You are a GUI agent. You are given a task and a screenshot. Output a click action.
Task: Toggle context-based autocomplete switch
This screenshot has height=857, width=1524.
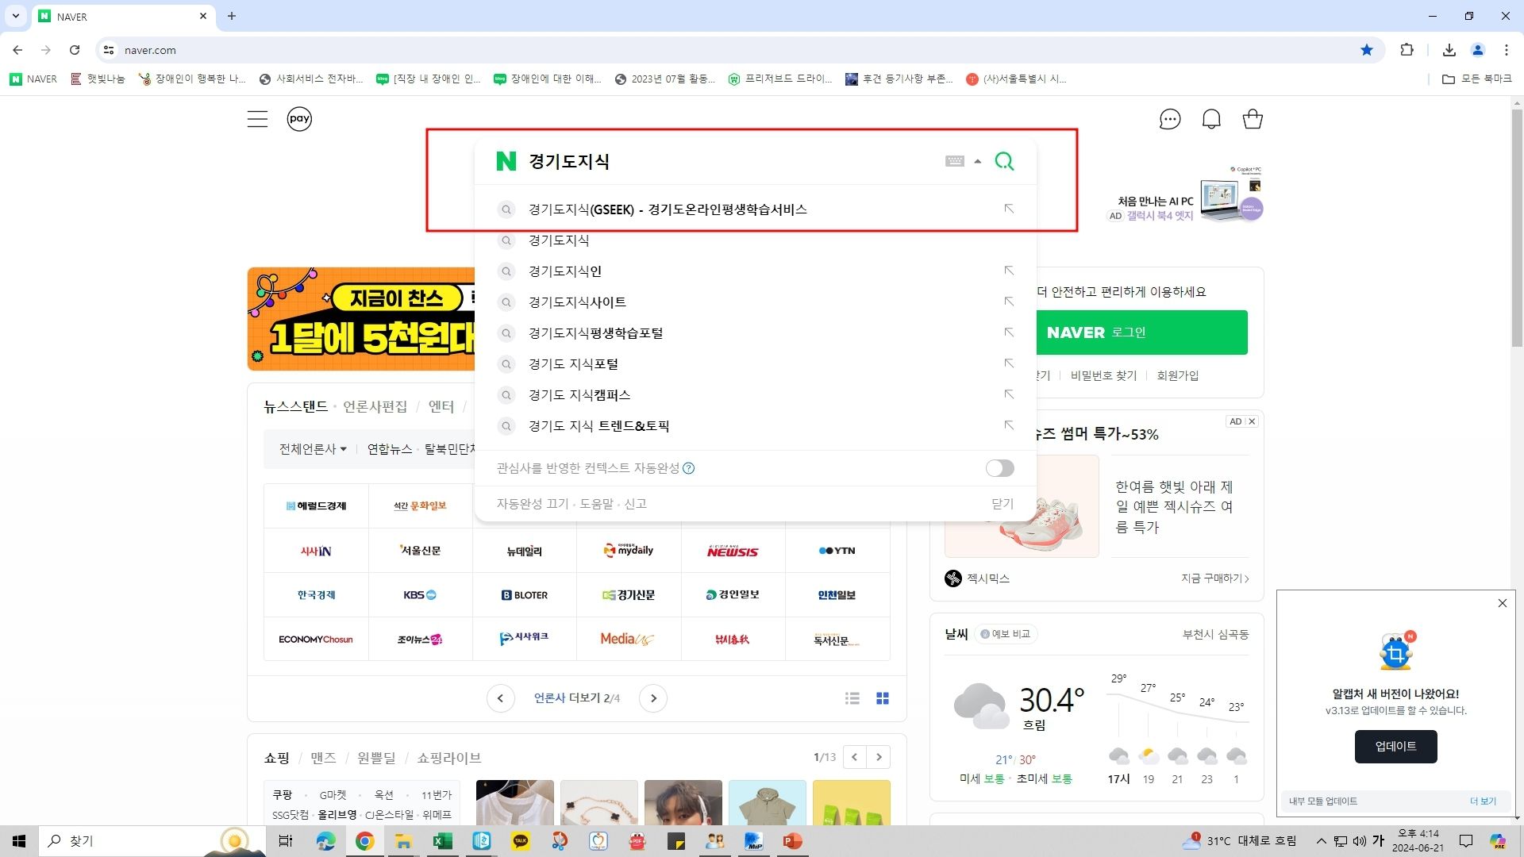pyautogui.click(x=999, y=468)
